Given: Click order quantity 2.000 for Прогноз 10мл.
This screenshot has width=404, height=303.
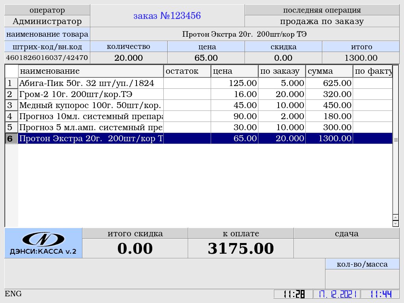Looking at the screenshot, I should pyautogui.click(x=282, y=116).
